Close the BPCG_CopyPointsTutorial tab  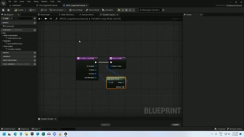[87, 5]
